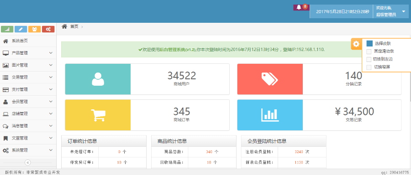The image size is (411, 175).
Task: Click the 会员登陆统计信息 panel header
Action: point(284,141)
